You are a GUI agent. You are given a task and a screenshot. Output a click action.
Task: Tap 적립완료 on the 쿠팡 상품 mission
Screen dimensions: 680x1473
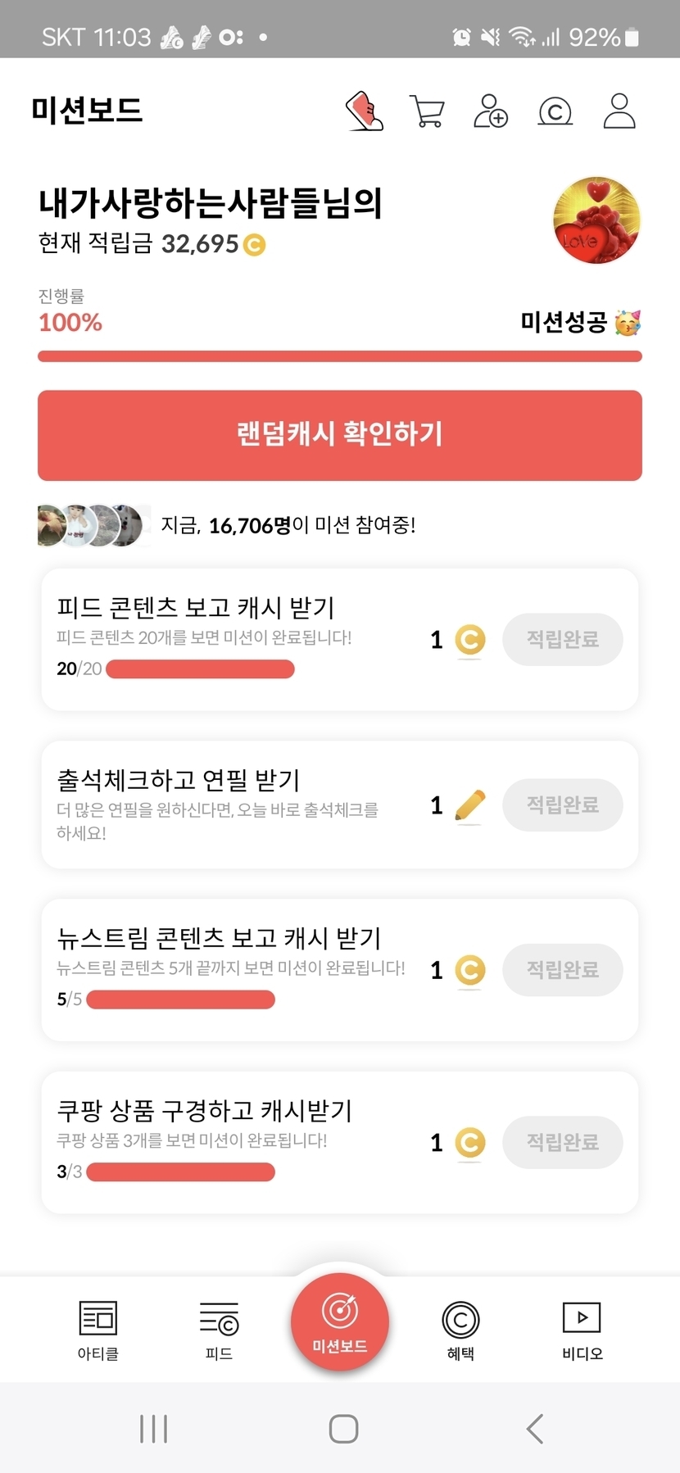(x=562, y=1142)
